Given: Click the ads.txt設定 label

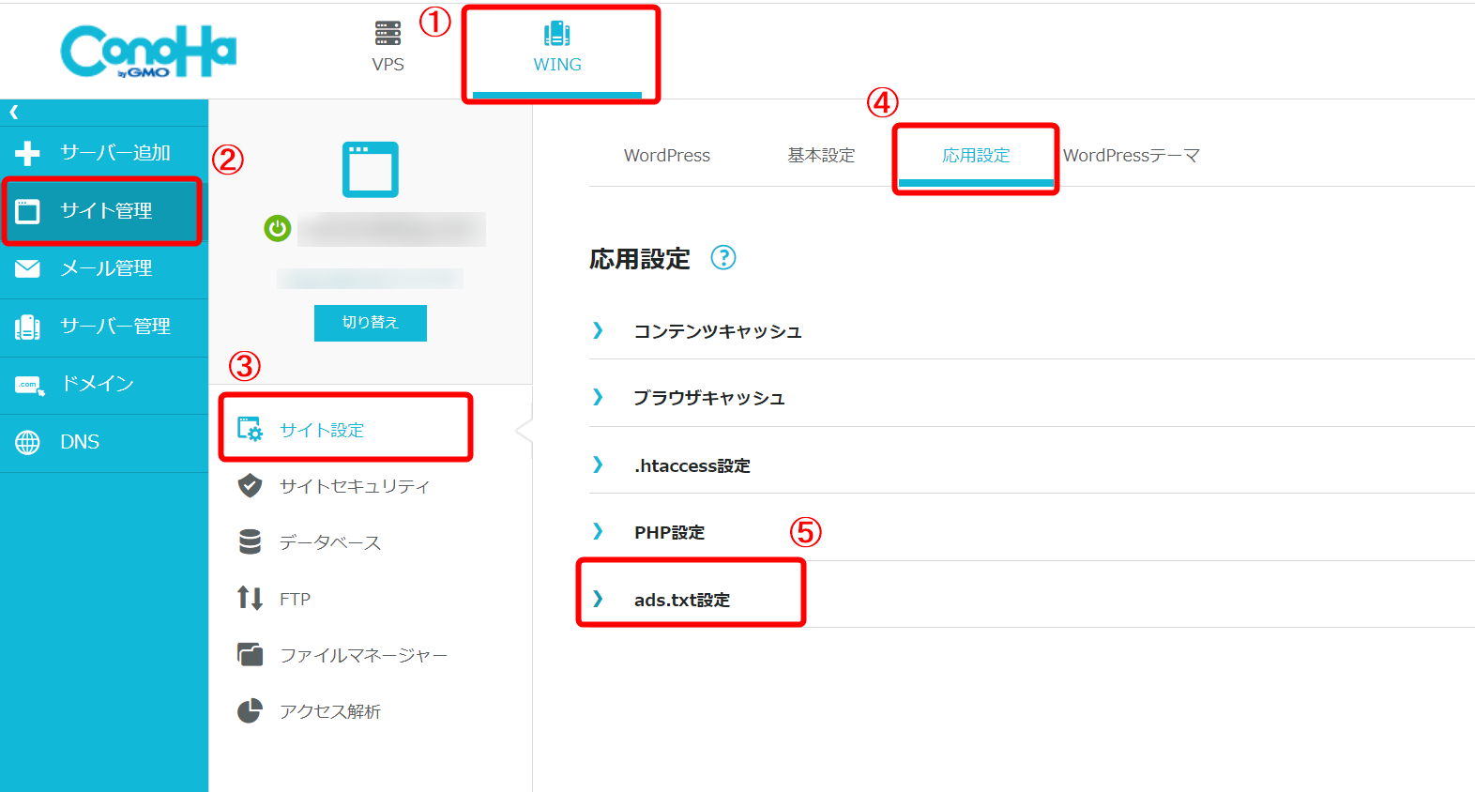Looking at the screenshot, I should click(682, 600).
